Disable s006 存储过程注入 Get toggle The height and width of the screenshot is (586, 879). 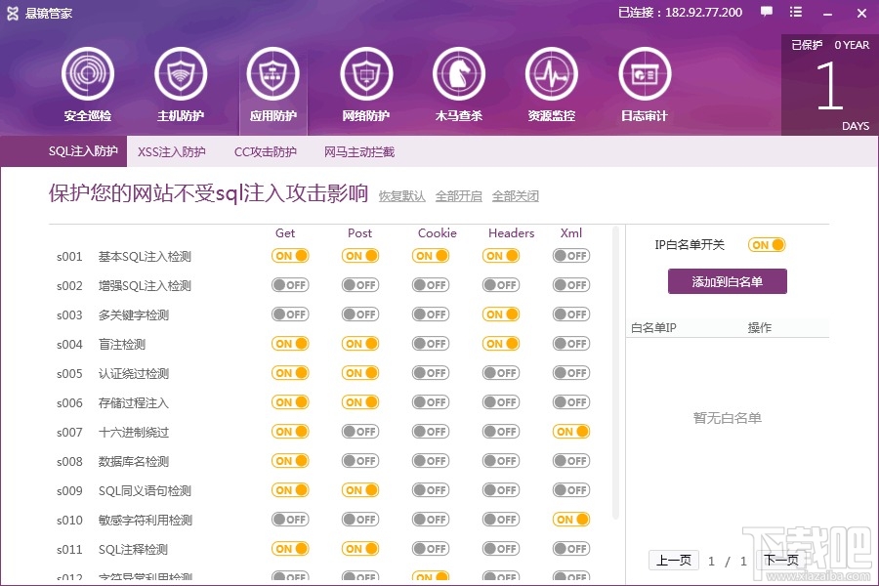[290, 402]
